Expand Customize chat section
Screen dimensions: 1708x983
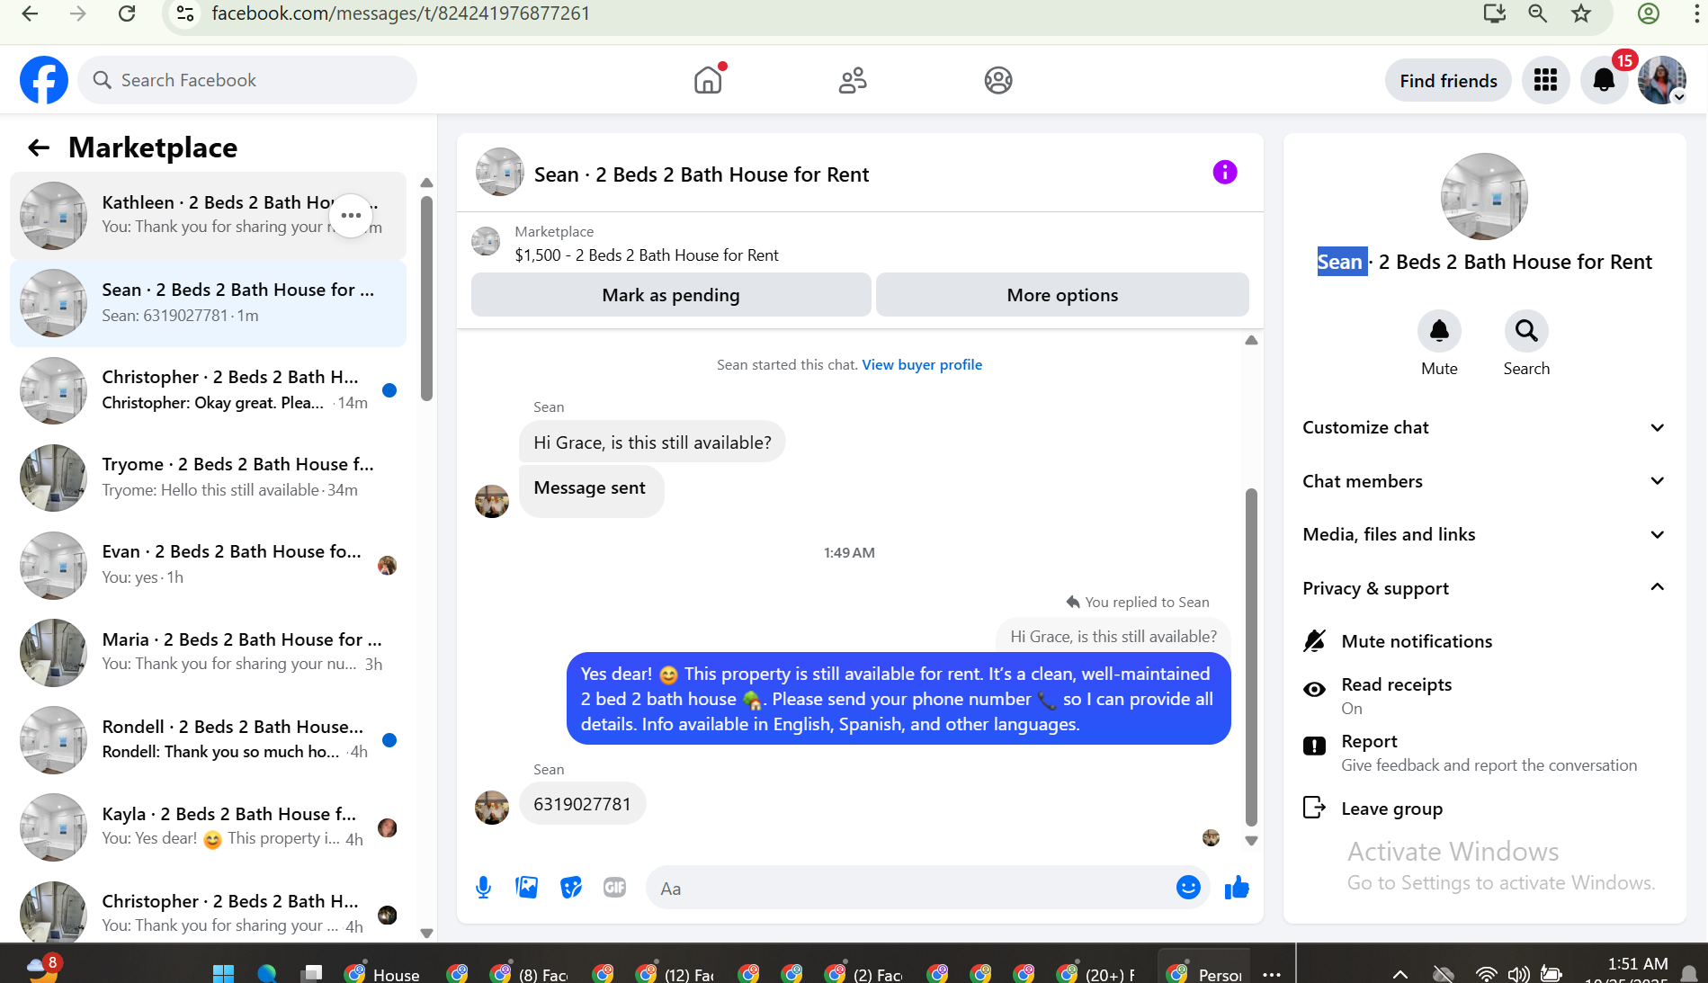[1484, 427]
